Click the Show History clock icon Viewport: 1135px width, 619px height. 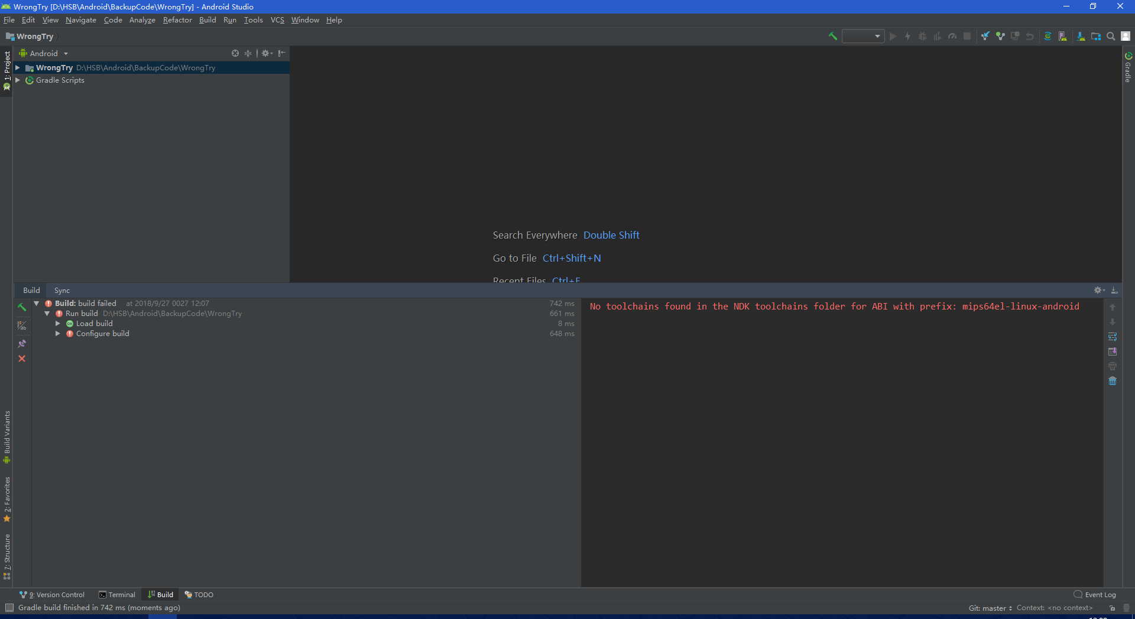[x=1015, y=36]
